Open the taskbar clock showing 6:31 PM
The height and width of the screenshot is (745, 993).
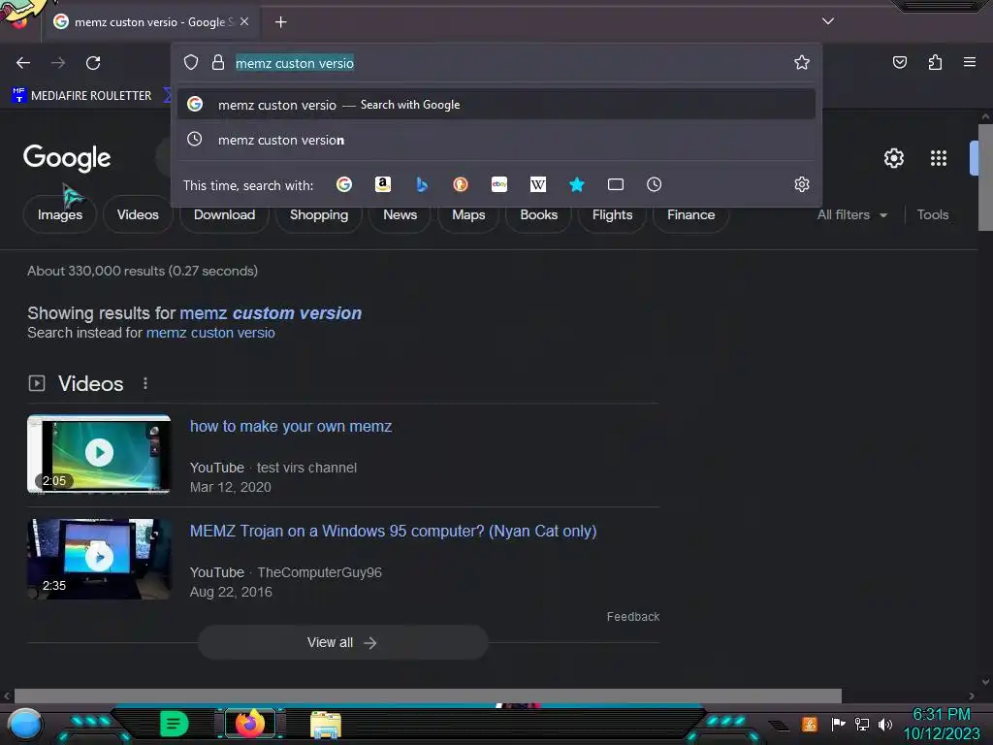click(941, 724)
